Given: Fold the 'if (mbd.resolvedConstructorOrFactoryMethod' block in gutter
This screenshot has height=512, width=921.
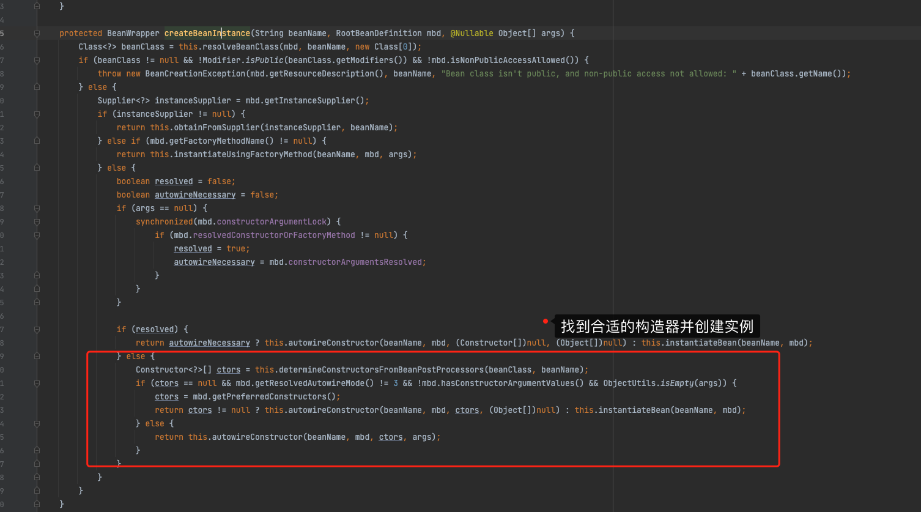Looking at the screenshot, I should pos(37,236).
